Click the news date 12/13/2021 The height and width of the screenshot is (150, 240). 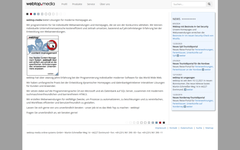click(x=177, y=75)
